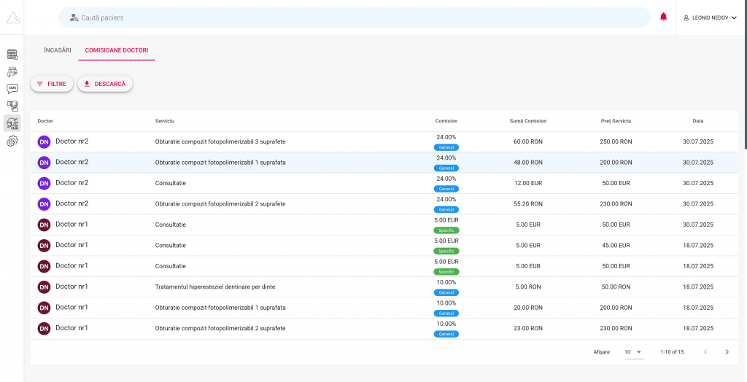Expand the rows-per-page dropdown showing 10

[632, 352]
